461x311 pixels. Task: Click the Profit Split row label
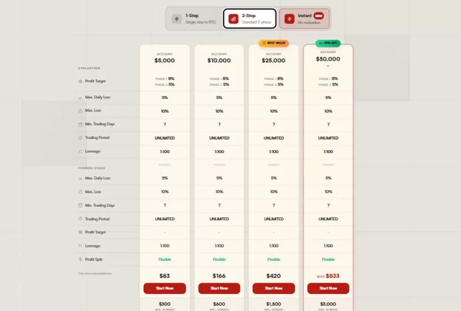[x=94, y=259]
